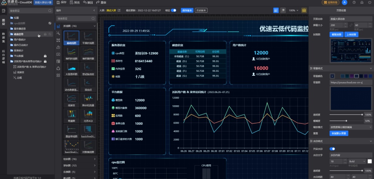The image size is (374, 179).
Task: Show the hidden cpu监控图 layer
Action: click(50, 23)
